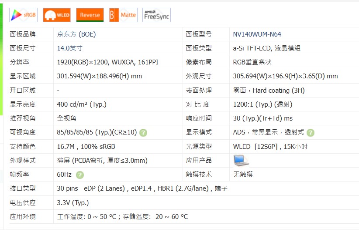Click the 30 pins eDP interface text

142,188
